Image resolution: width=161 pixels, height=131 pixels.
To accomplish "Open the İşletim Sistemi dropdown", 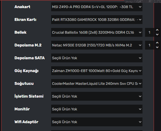I will tap(97, 96).
